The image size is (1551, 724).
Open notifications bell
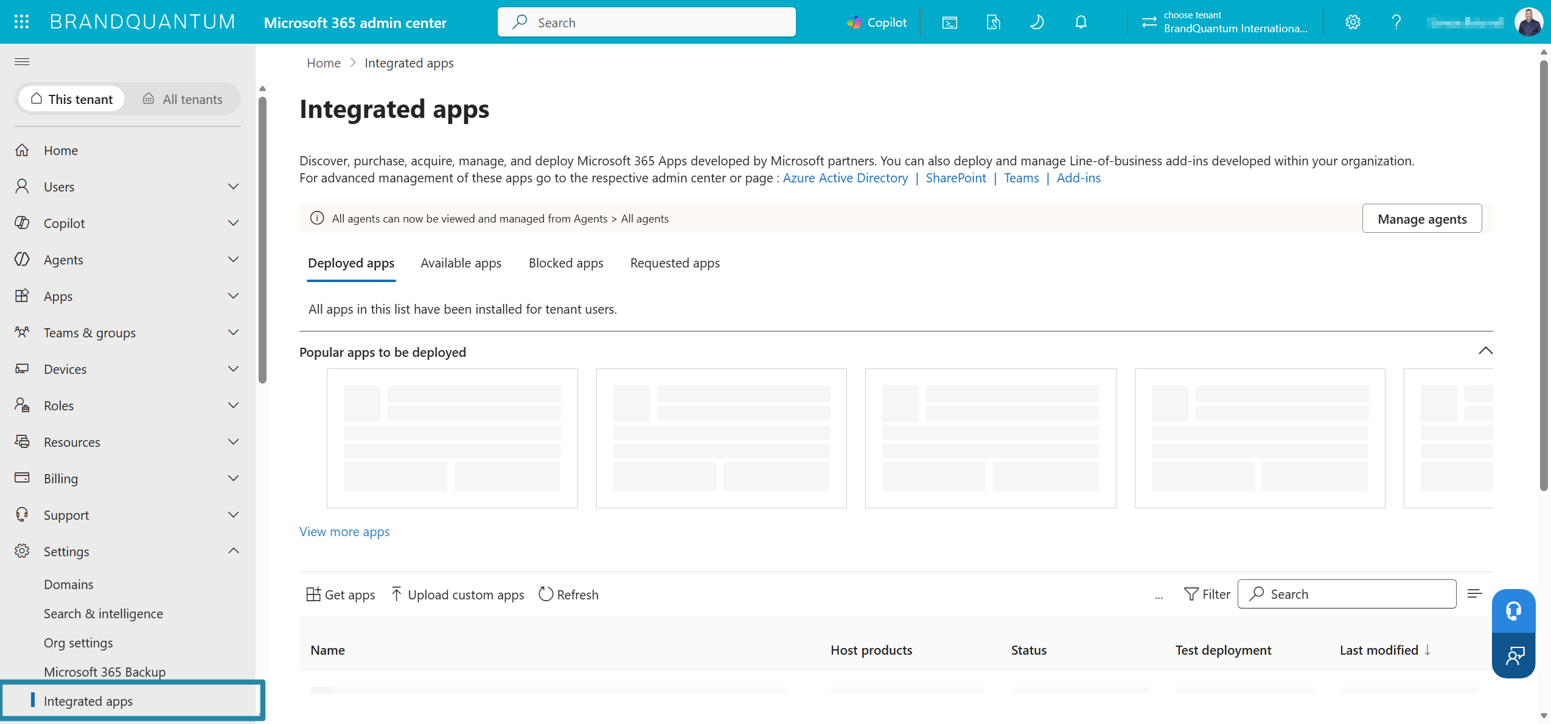pyautogui.click(x=1081, y=22)
